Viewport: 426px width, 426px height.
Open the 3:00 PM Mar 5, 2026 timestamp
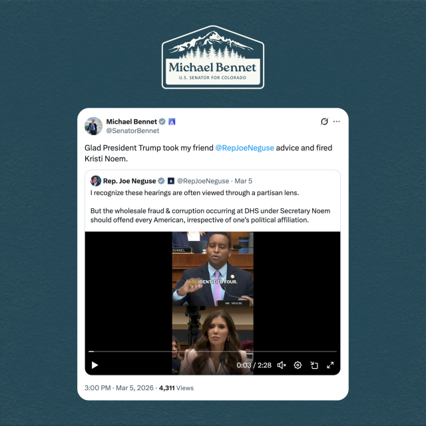[x=119, y=388]
